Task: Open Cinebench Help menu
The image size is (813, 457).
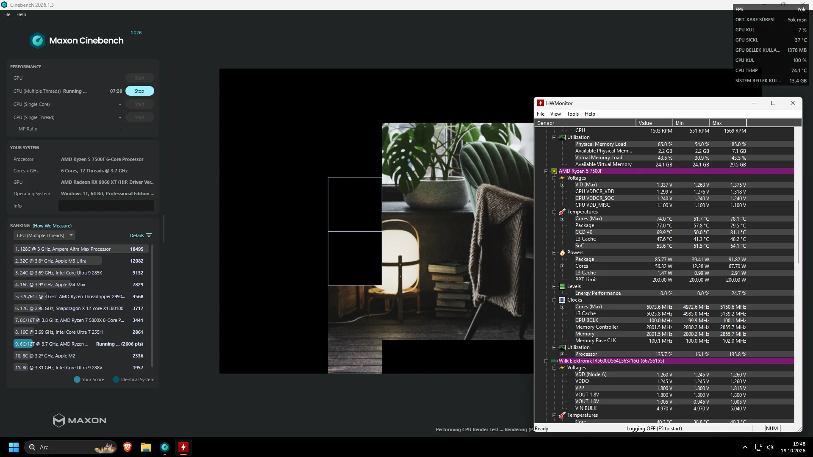Action: click(21, 14)
